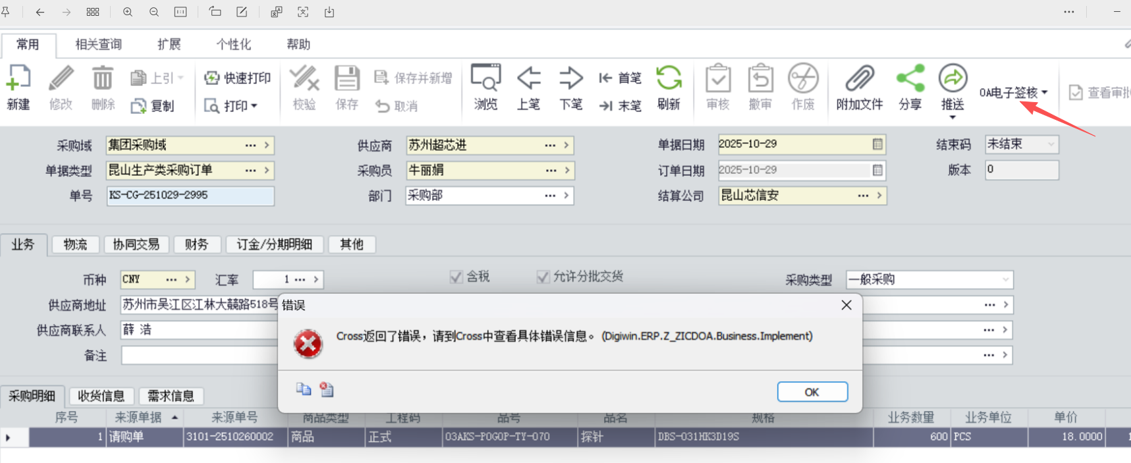Expand the 结束码 dropdown
The width and height of the screenshot is (1131, 463).
click(1051, 144)
